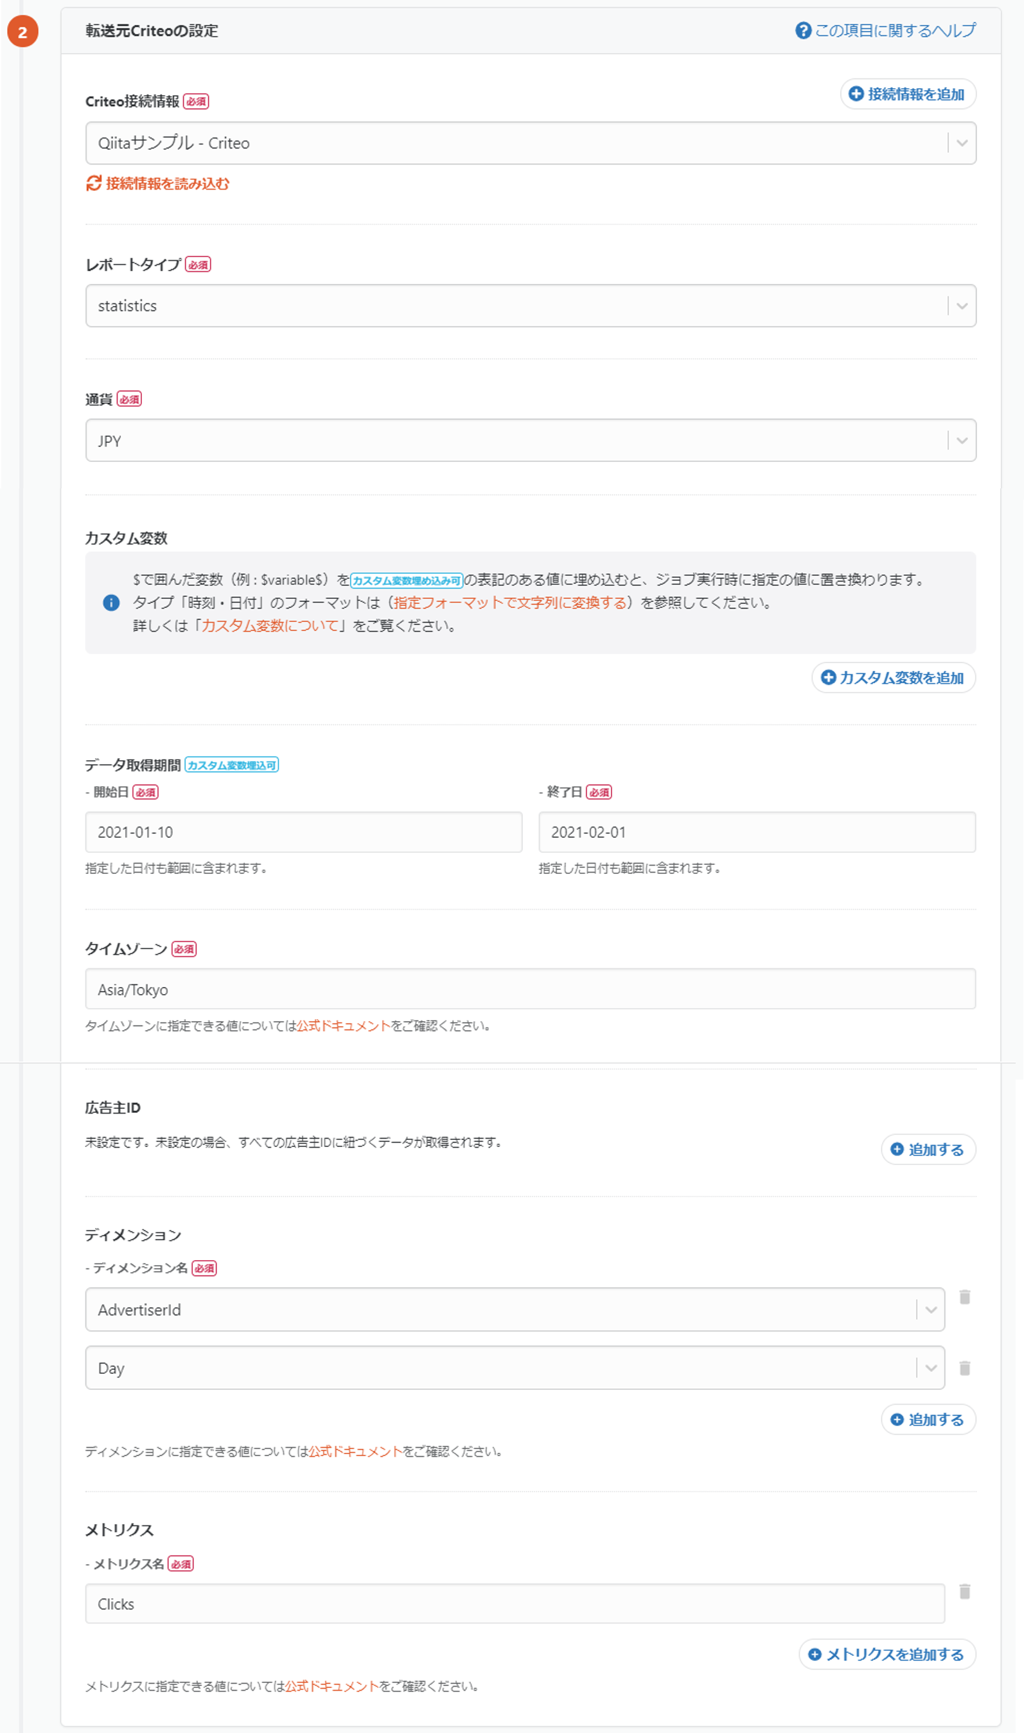Click カスタム変数を追加 button
Screen dimensions: 1024x1733
(893, 678)
